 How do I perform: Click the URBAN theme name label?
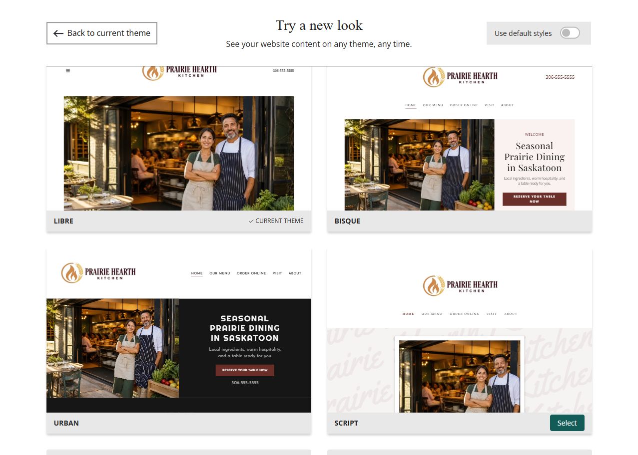[66, 423]
